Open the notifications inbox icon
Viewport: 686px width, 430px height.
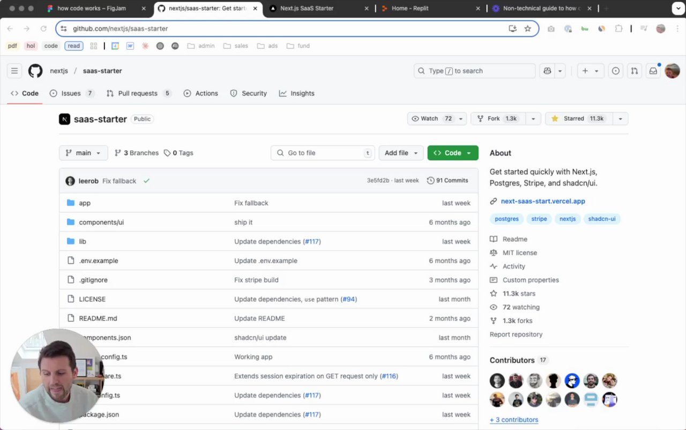pos(653,71)
